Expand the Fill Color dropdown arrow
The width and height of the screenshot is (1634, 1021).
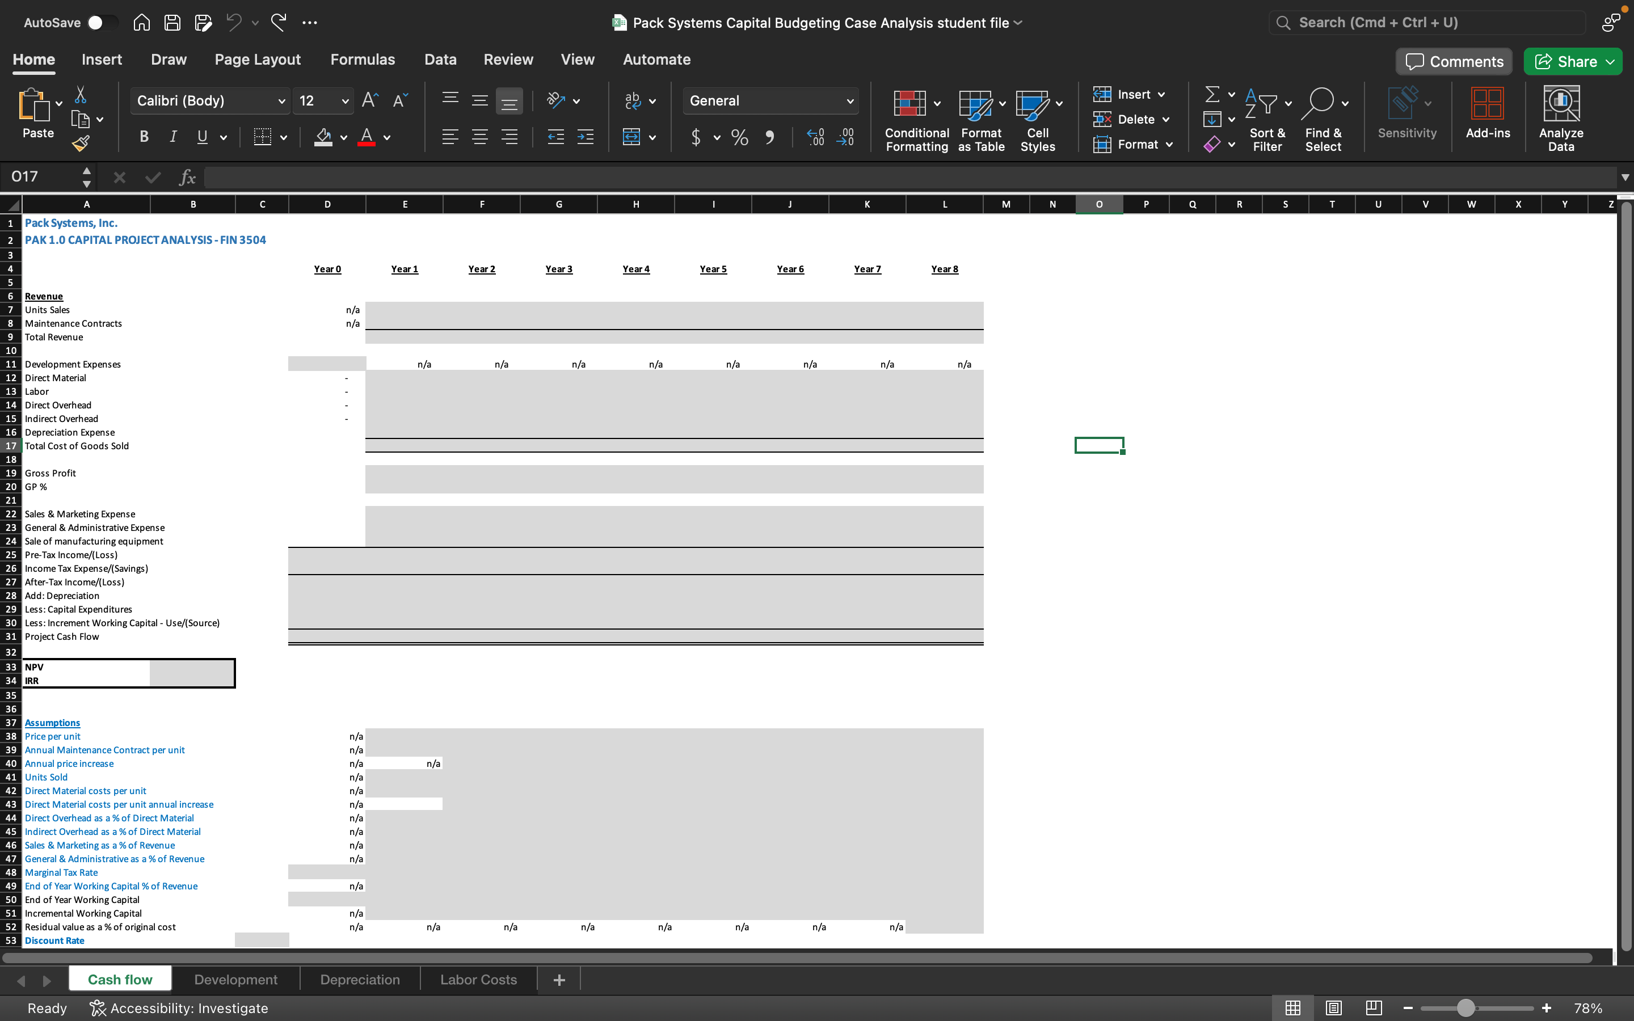click(343, 137)
